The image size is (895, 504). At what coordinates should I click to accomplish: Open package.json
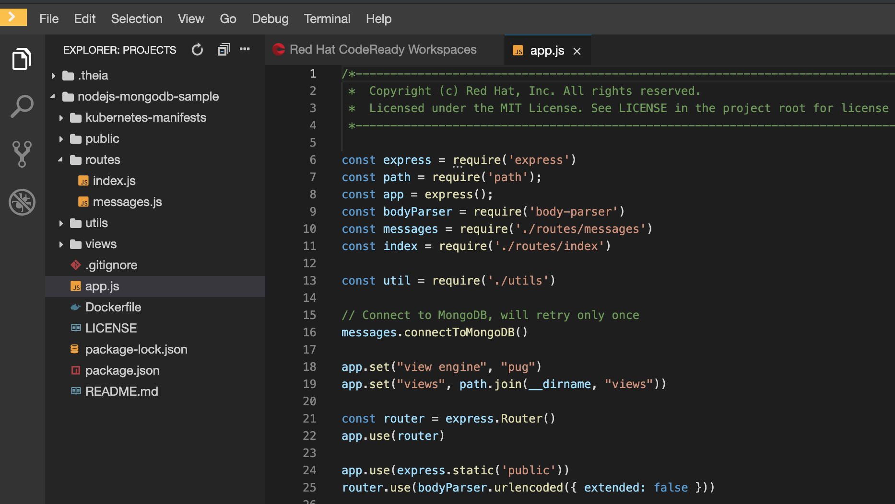tap(122, 371)
